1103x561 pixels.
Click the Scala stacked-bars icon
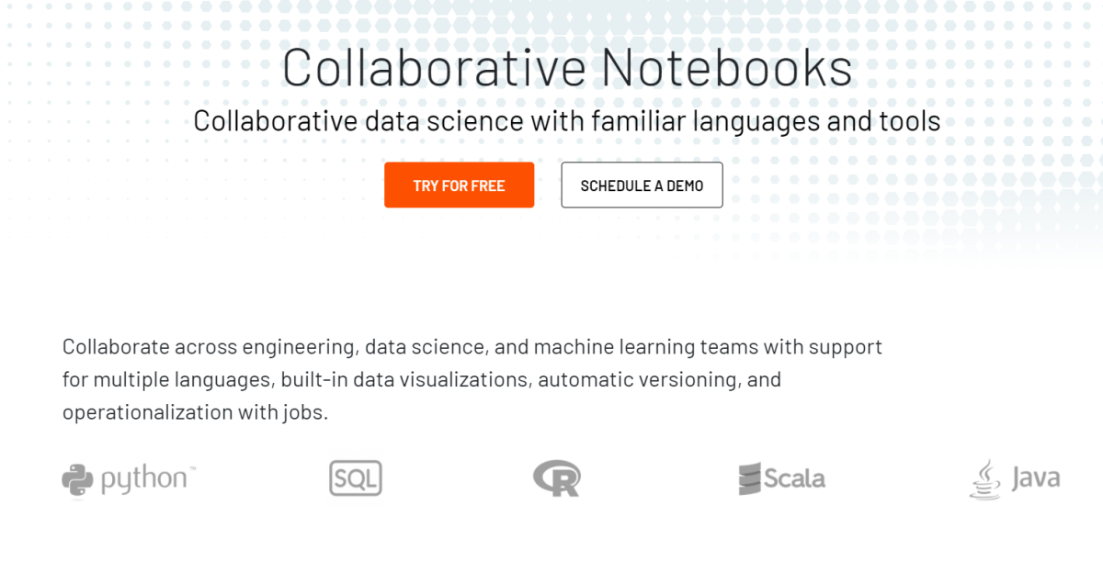748,477
